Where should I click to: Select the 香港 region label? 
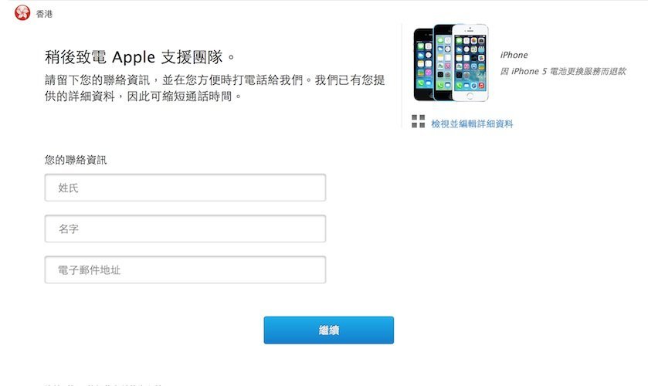click(44, 14)
